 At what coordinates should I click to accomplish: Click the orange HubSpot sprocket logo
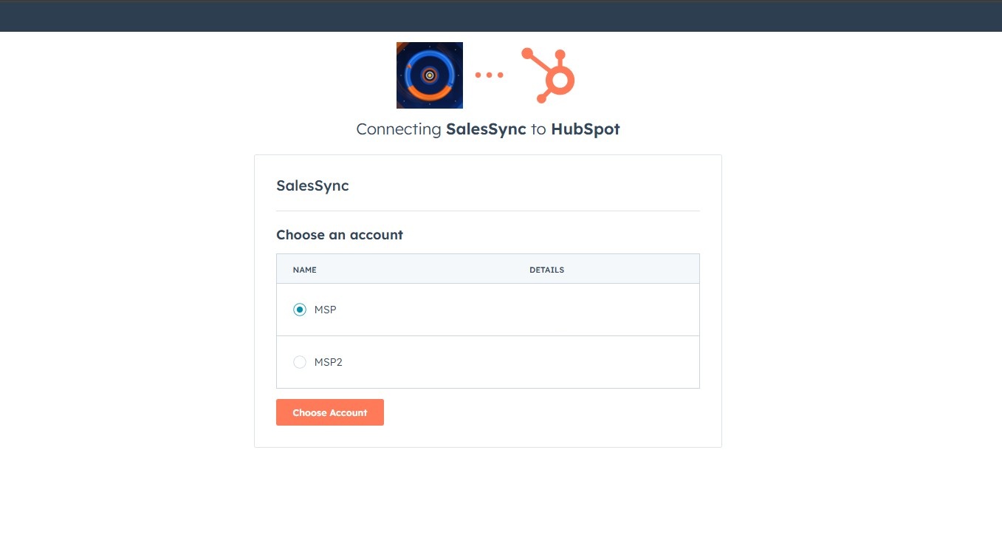pyautogui.click(x=548, y=75)
